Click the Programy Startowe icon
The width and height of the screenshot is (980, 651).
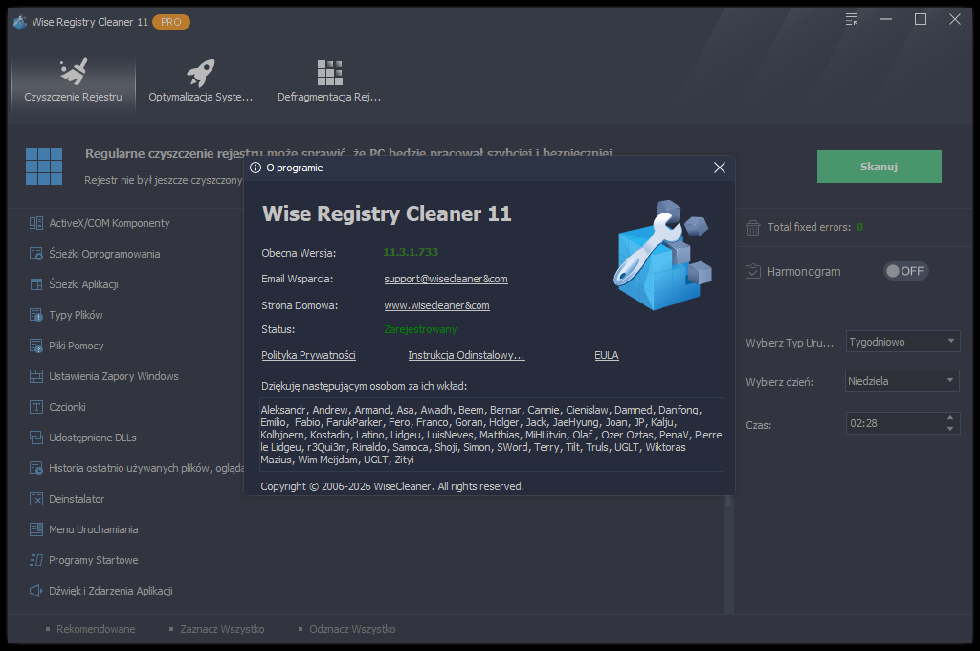tap(36, 560)
